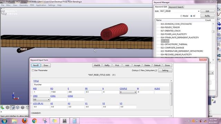The height and width of the screenshot is (124, 221).
Task: Click the keyword list scroll up arrow
Action: [x=213, y=24]
